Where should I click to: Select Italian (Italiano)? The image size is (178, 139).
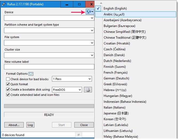point(136,107)
